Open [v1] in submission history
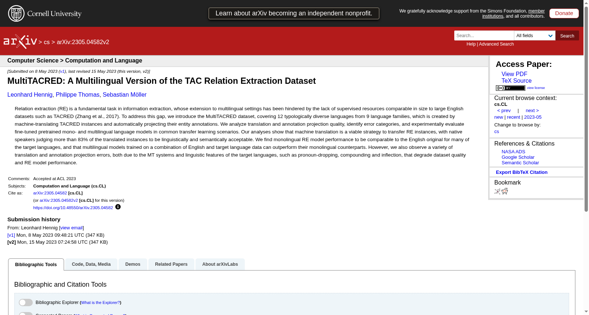The width and height of the screenshot is (589, 315). (x=11, y=235)
